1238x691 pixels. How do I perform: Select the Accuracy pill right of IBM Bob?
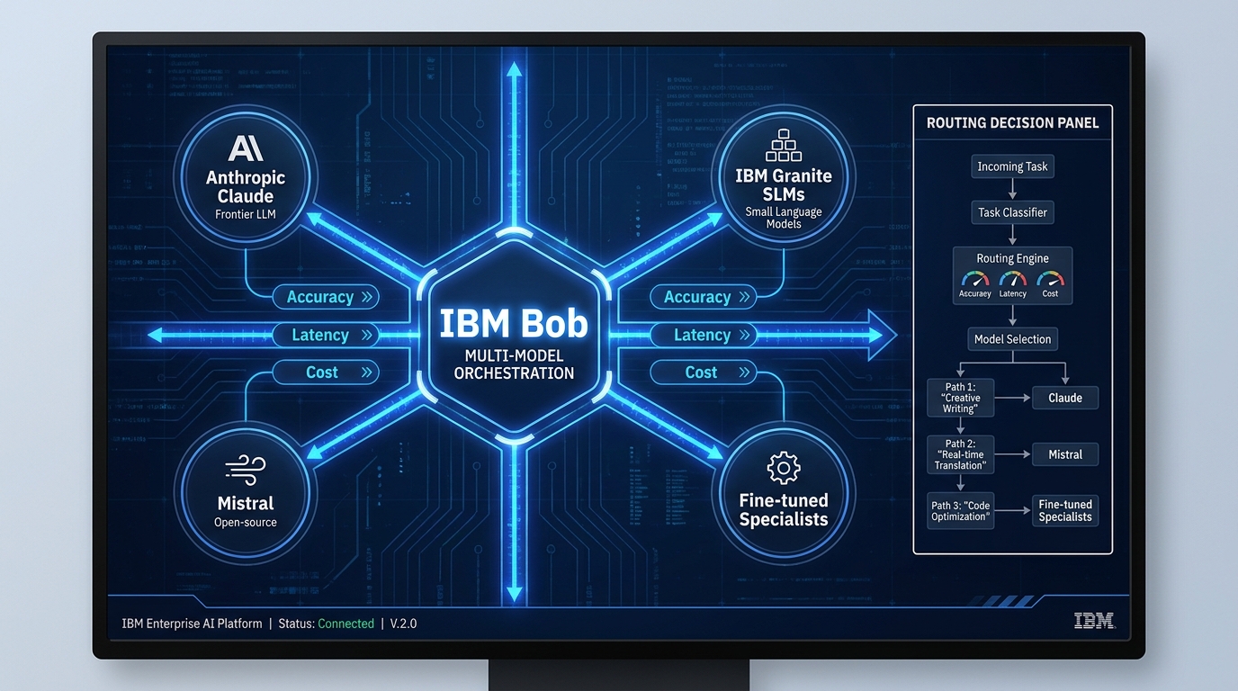[x=703, y=297]
